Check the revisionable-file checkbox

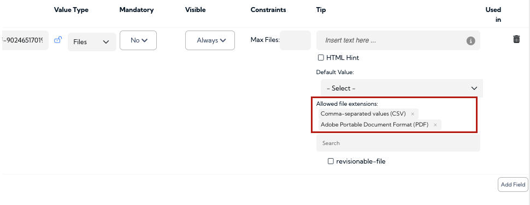331,161
